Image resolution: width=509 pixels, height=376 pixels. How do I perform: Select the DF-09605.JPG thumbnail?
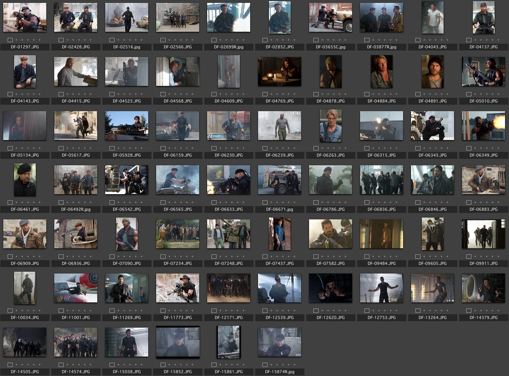[432, 234]
